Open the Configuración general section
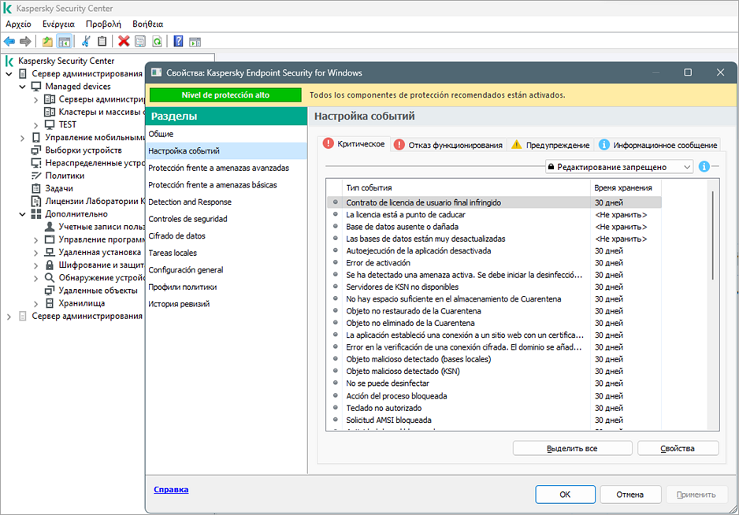Image resolution: width=739 pixels, height=515 pixels. tap(226, 269)
